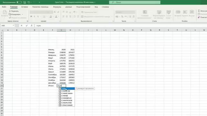
Task: Switch to the Вставка ribbon tab
Action: (25, 7)
